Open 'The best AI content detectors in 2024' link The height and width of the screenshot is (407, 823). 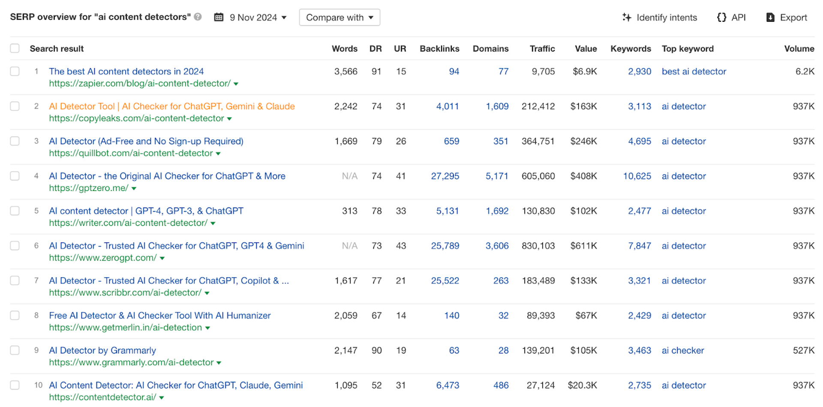(126, 71)
